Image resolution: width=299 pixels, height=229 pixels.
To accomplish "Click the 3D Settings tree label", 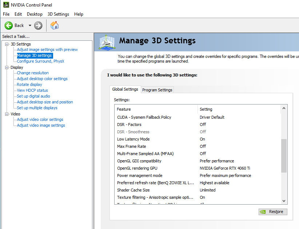I will [21, 44].
